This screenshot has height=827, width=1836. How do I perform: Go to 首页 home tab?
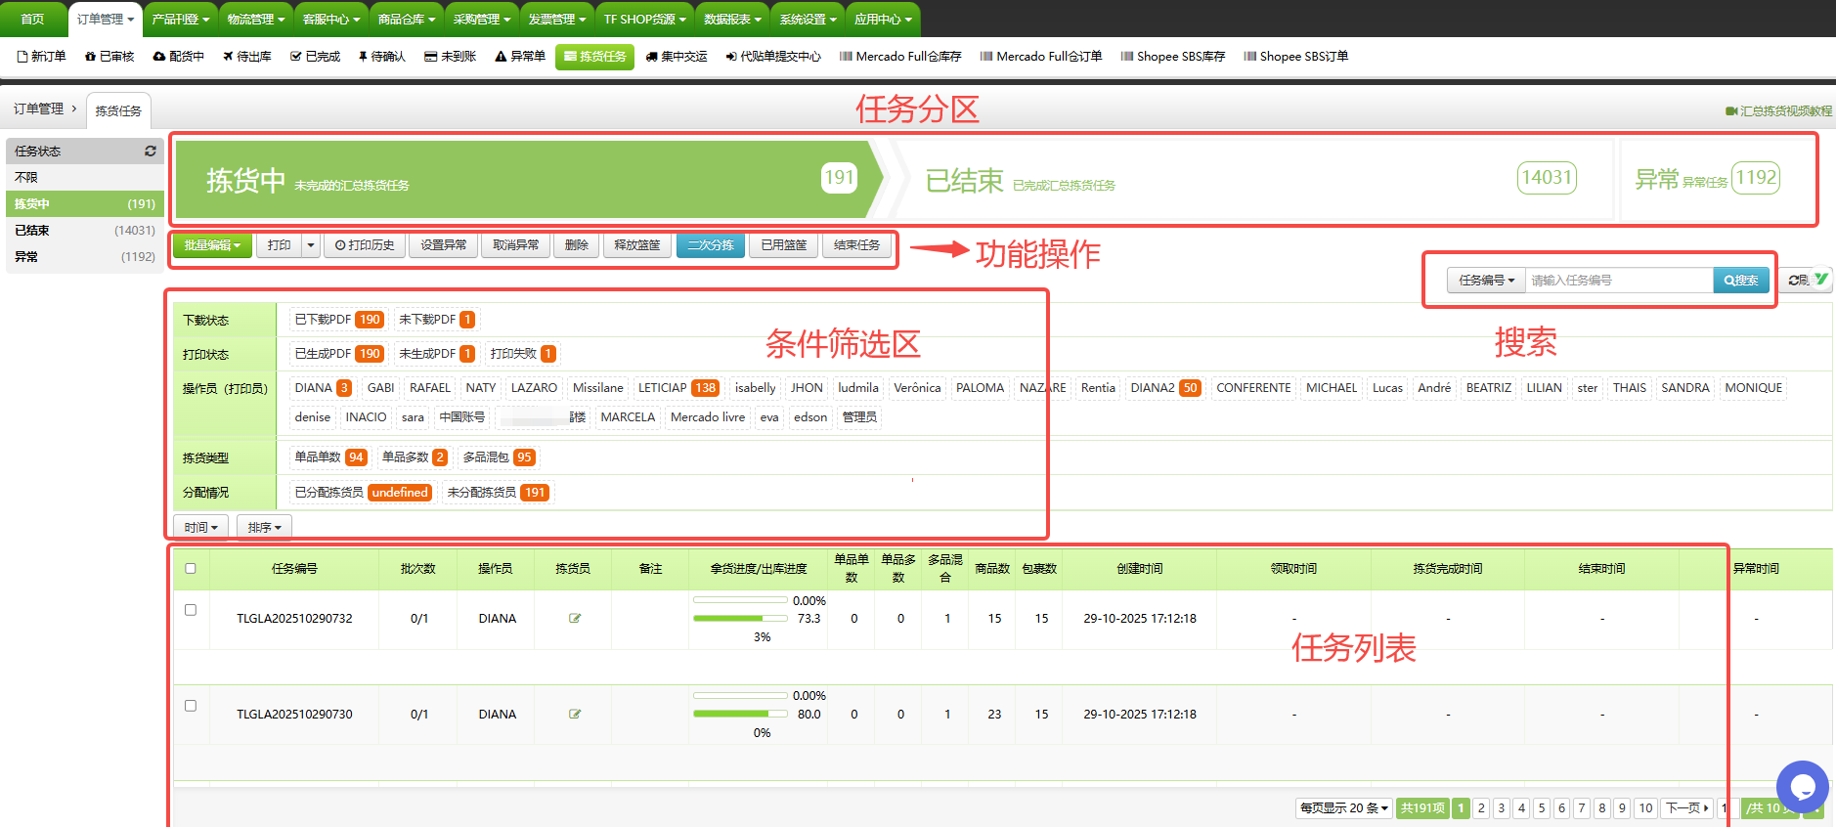(x=32, y=20)
